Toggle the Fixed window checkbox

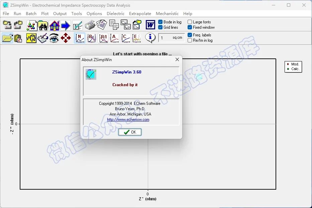[x=190, y=27]
